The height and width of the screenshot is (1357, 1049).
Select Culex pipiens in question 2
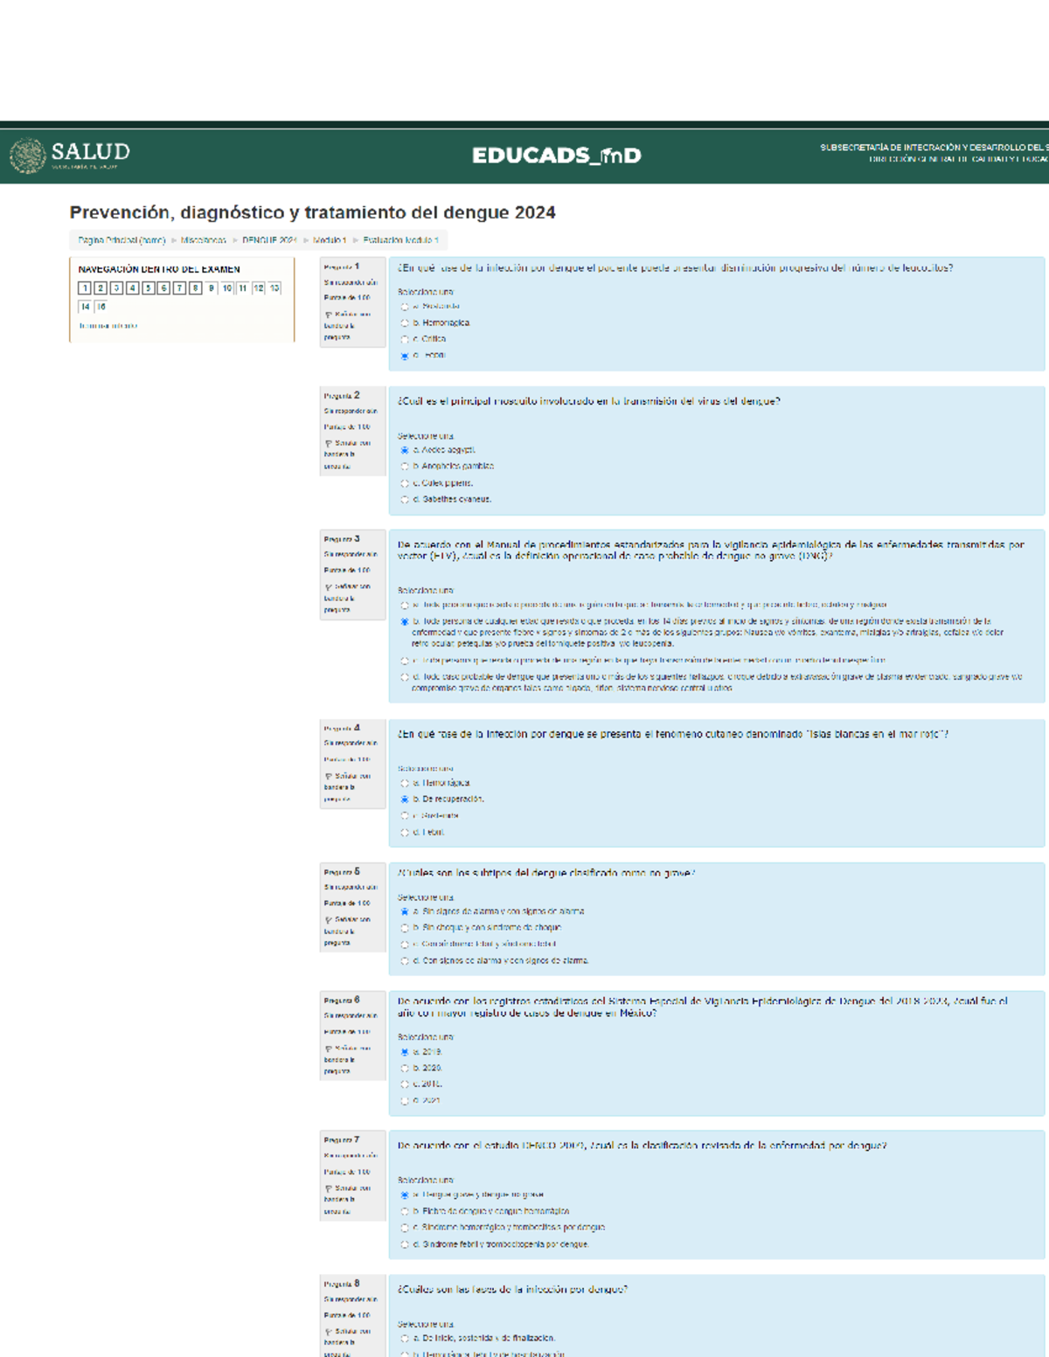pos(404,483)
